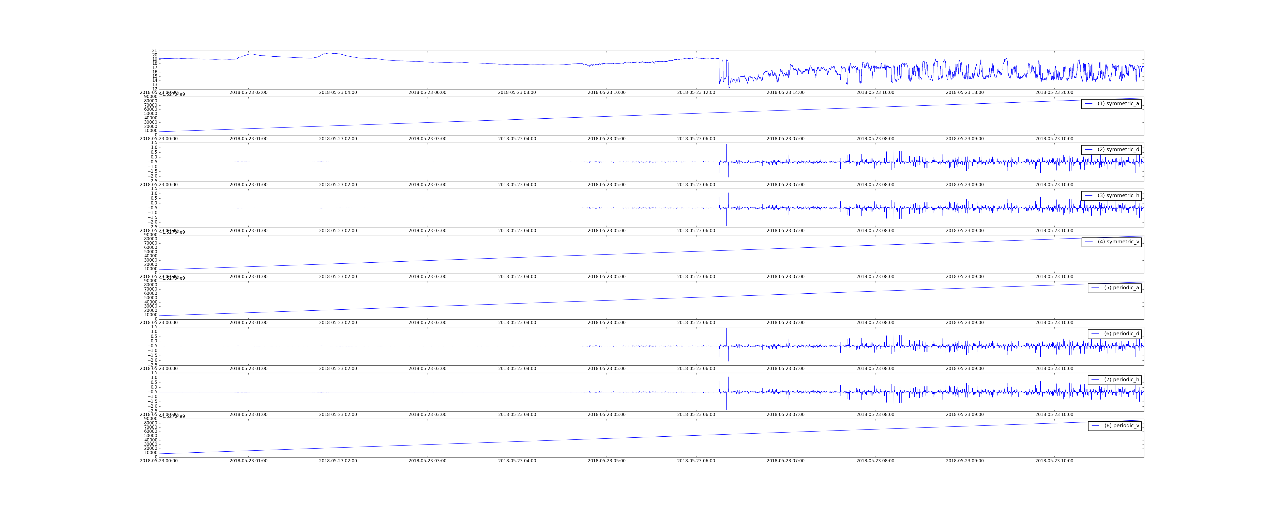Click "2018-05-23 03:00" under the periodic_v plot
Viewport: 1271px width, 508px height.
[x=427, y=461]
